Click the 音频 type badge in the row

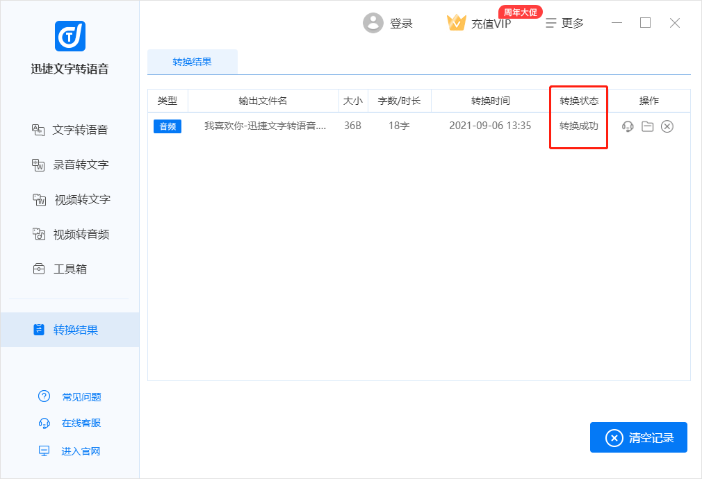click(x=168, y=126)
